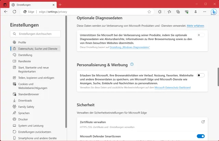Open the Bing Copilot sidebar icon
This screenshot has width=219, height=141.
tap(214, 12)
